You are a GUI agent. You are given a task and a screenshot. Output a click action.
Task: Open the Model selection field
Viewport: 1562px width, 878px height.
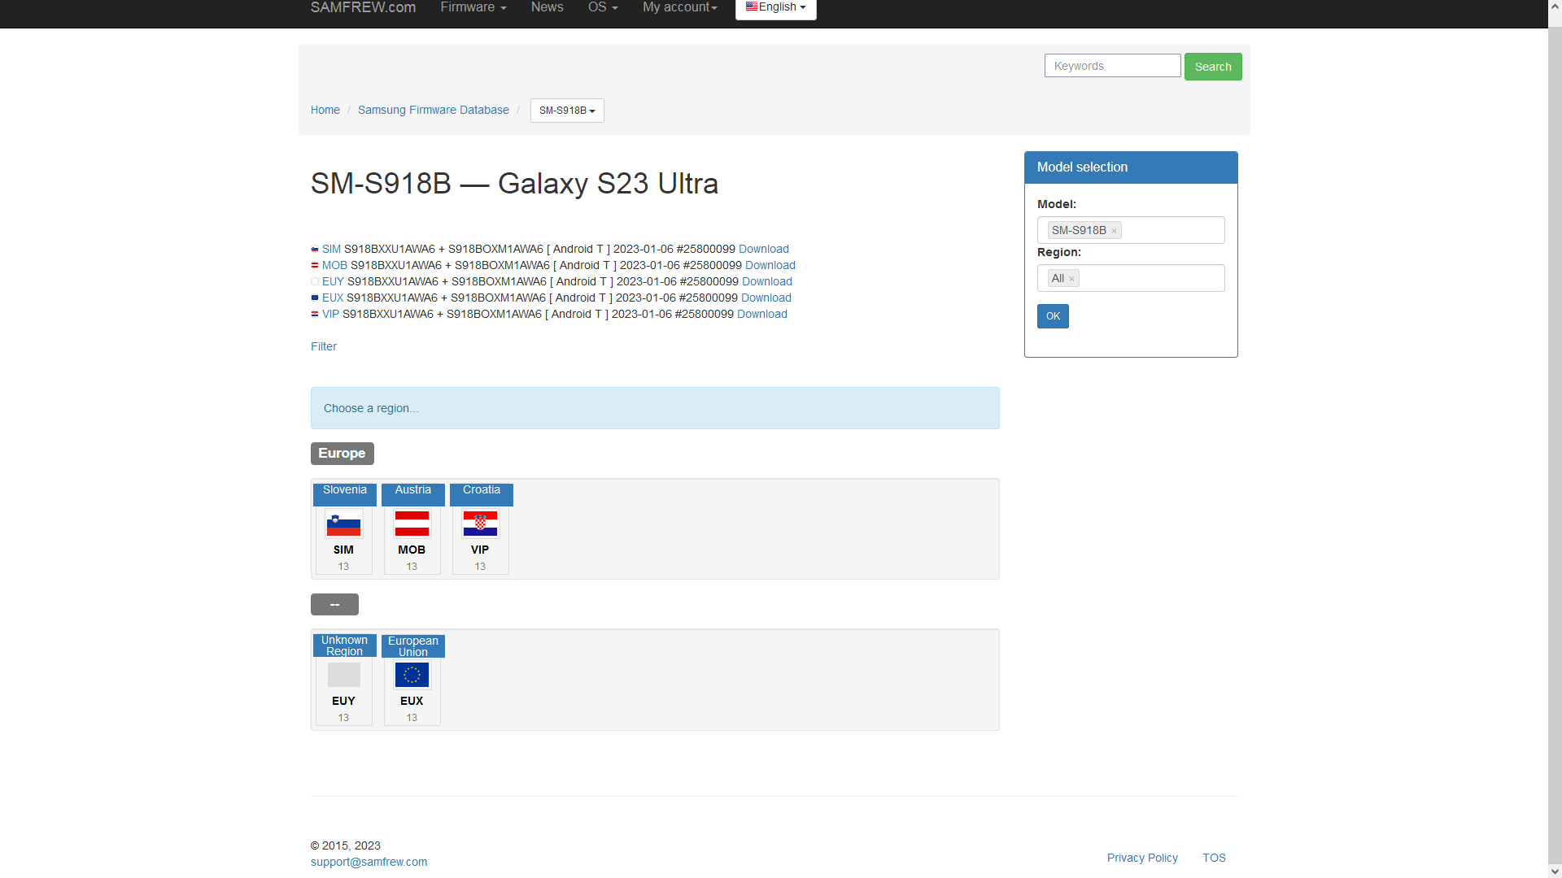click(1131, 230)
